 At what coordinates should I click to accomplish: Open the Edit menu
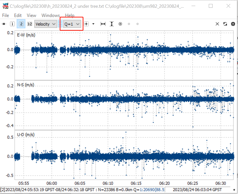(x=18, y=15)
